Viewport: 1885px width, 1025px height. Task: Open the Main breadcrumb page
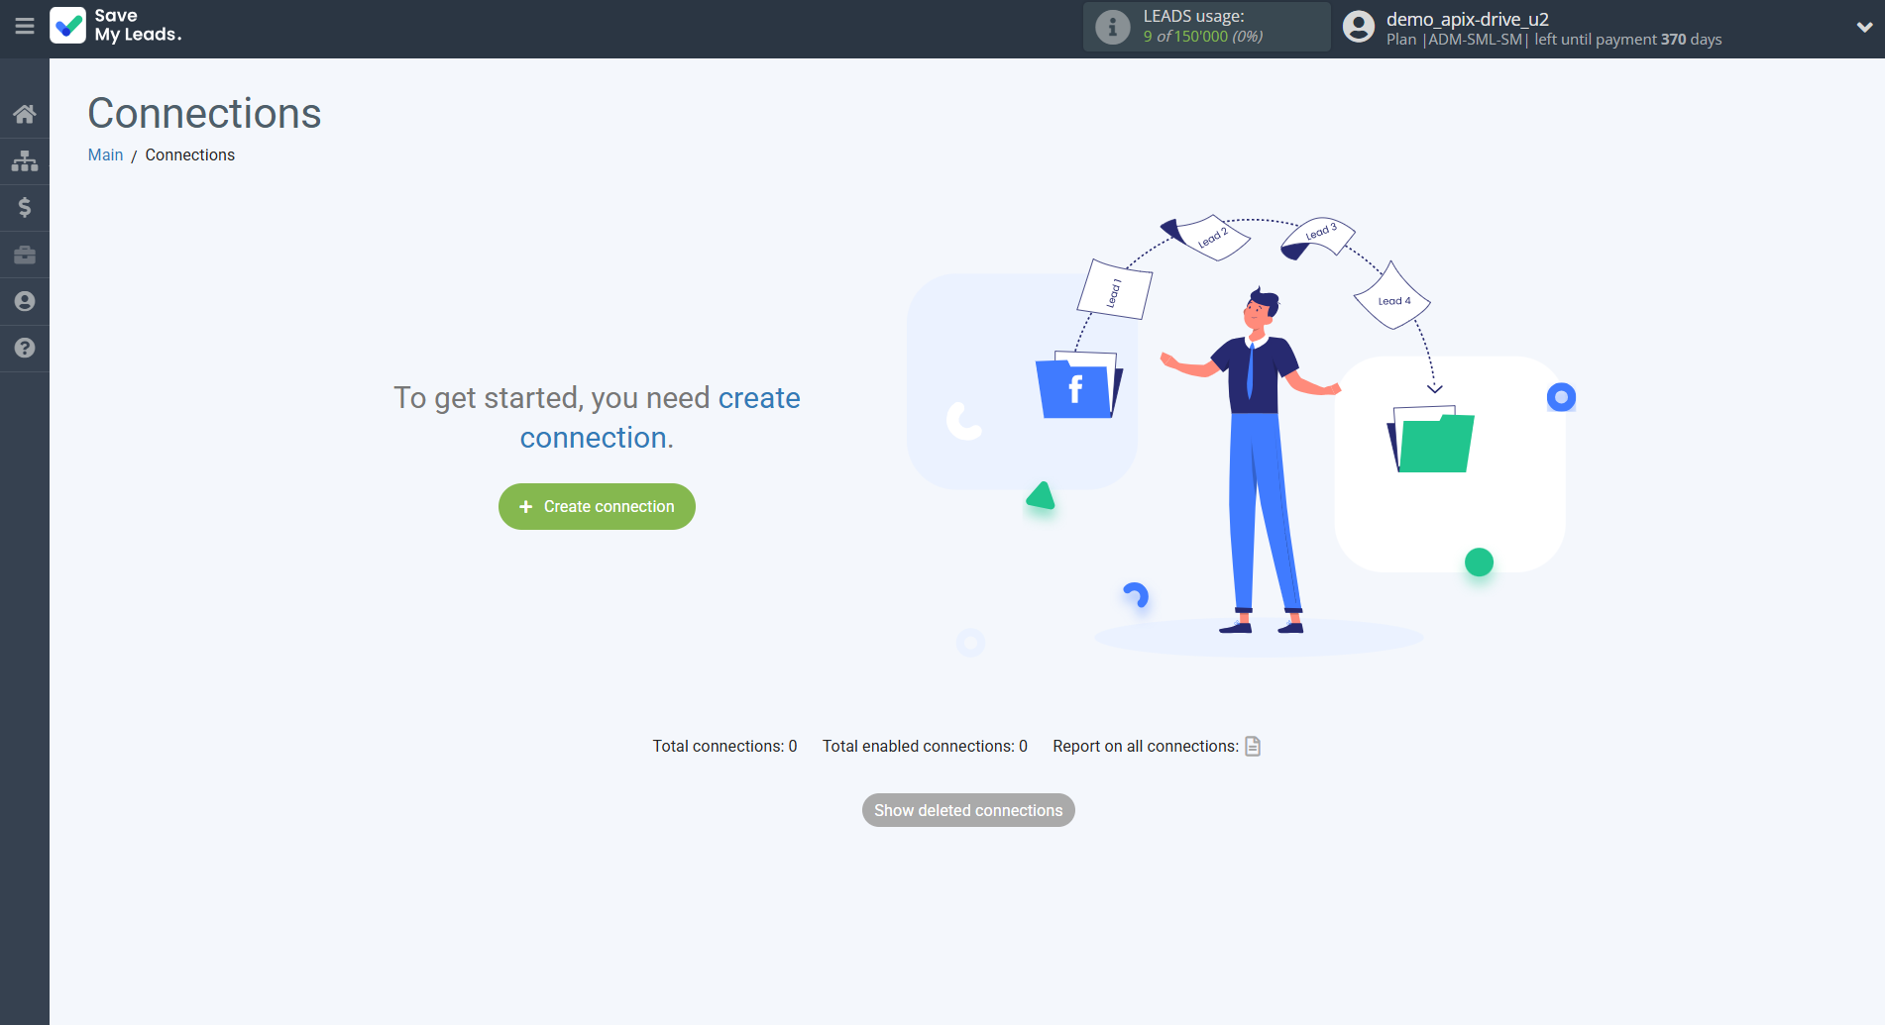[105, 154]
